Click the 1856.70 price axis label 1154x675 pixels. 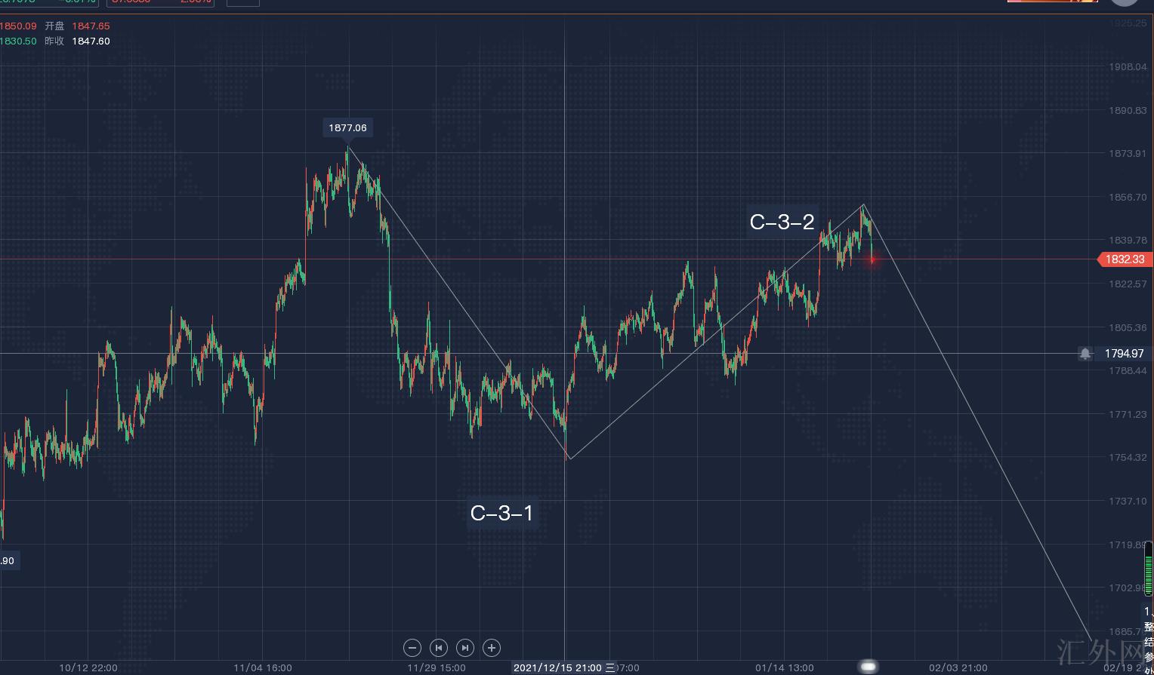(1127, 197)
